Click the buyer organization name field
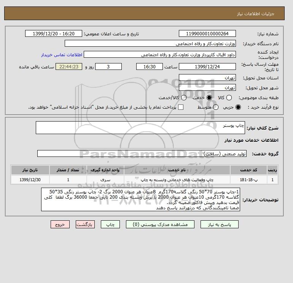This screenshot has width=293, height=283. pos(150,44)
